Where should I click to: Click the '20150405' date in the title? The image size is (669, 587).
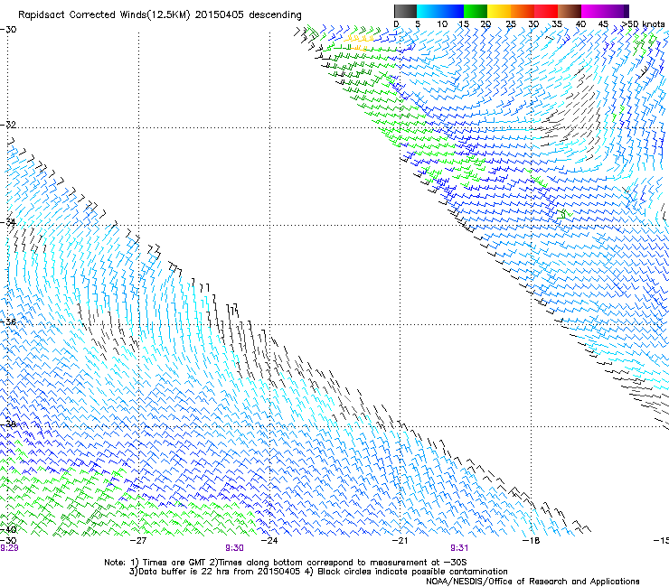[x=220, y=15]
